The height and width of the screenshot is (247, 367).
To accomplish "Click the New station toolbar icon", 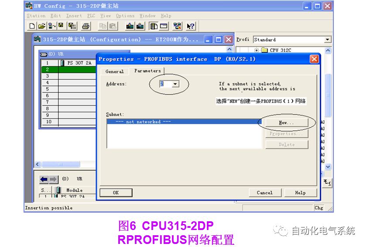I will point(32,26).
